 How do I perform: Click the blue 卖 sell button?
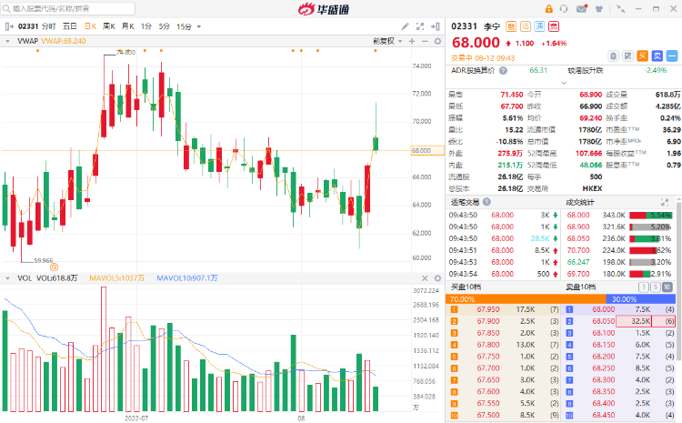pos(657,55)
